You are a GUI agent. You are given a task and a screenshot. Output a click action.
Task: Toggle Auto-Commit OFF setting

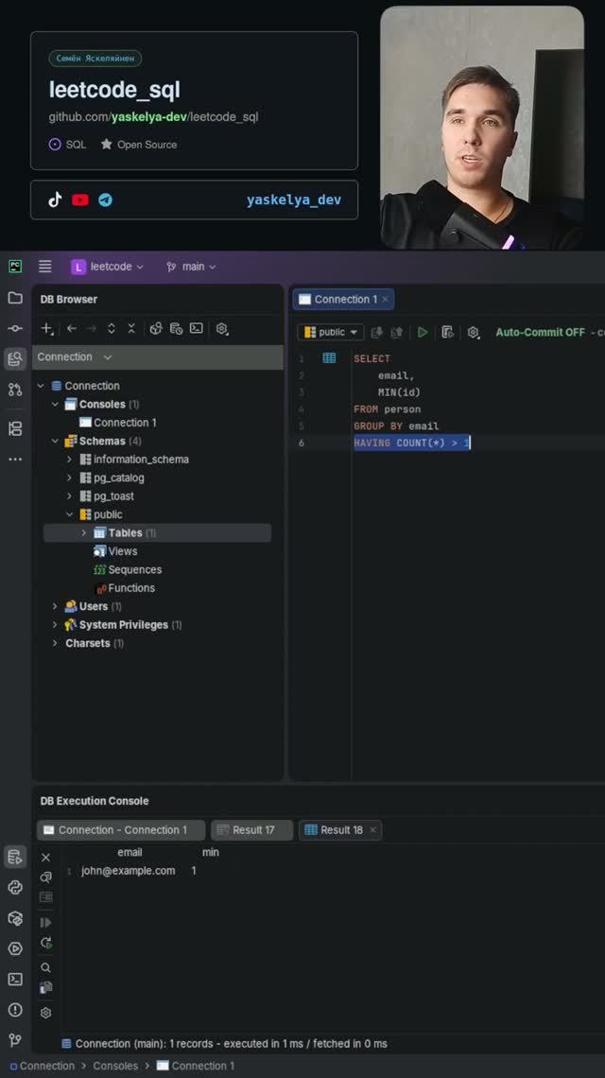[541, 332]
